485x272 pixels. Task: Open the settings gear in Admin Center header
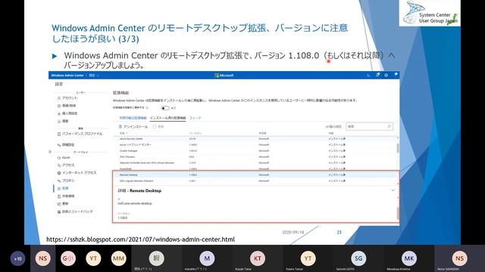(386, 75)
